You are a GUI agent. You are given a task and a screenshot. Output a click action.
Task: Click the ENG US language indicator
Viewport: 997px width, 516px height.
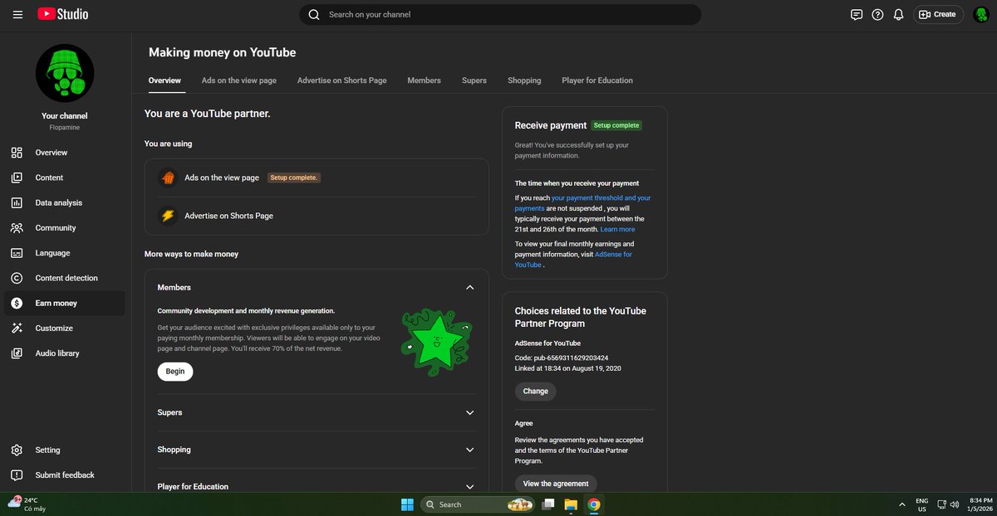921,504
